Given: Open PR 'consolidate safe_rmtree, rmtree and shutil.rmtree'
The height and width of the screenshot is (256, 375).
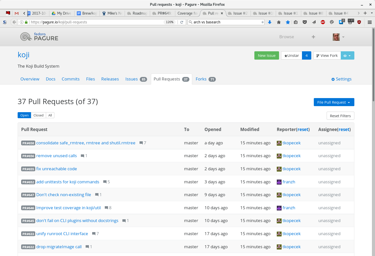Looking at the screenshot, I should tap(86, 143).
